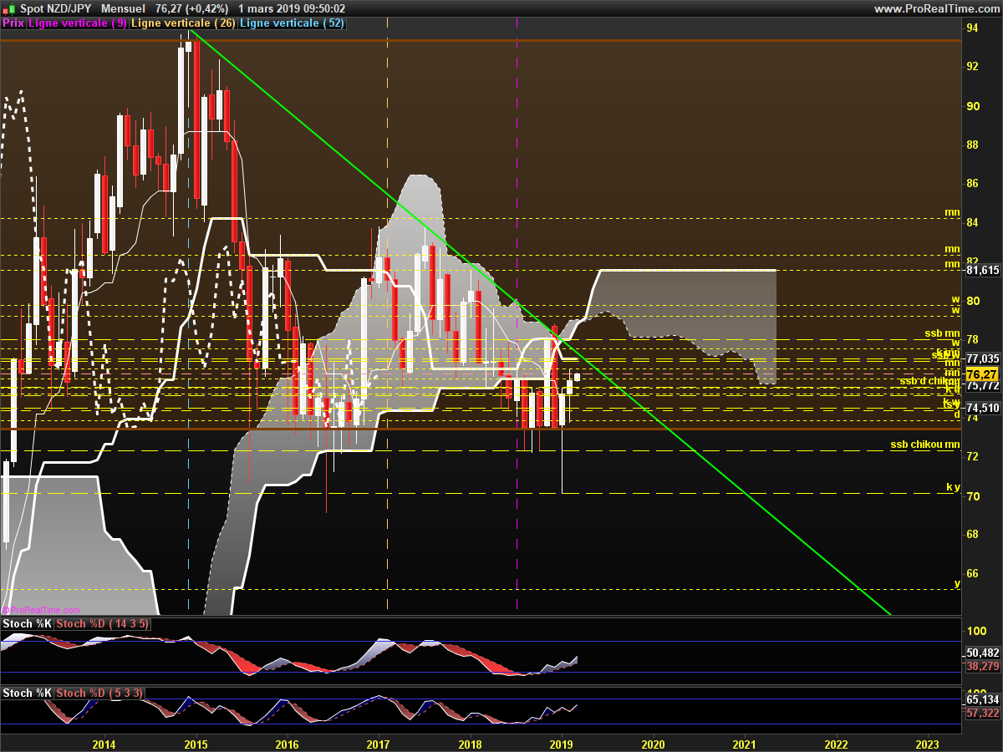Select the Ligne verticale (26) label
1003x752 pixels.
coord(183,23)
